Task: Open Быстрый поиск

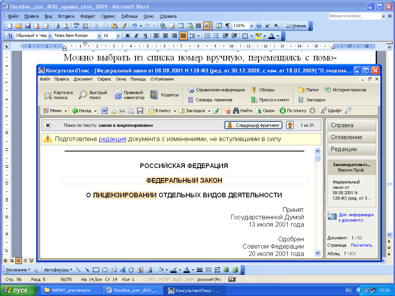Action: tap(93, 95)
